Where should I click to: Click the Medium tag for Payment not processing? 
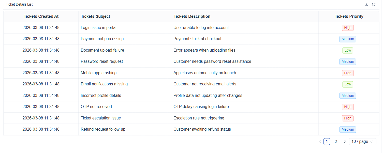(x=348, y=39)
